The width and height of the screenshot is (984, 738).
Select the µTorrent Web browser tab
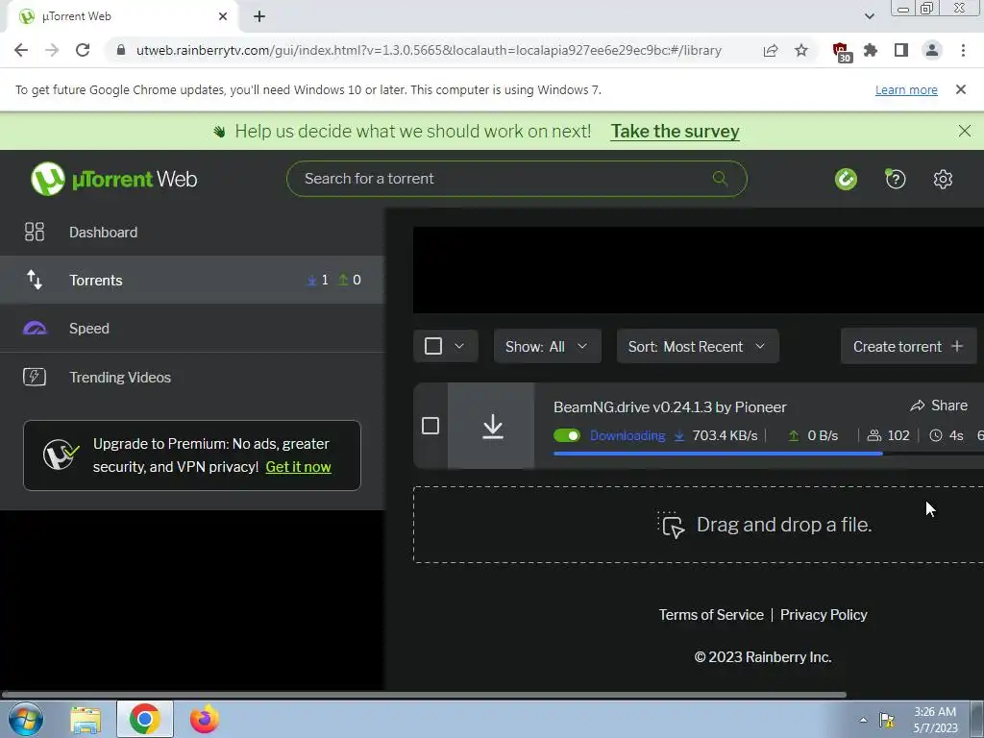pos(122,17)
